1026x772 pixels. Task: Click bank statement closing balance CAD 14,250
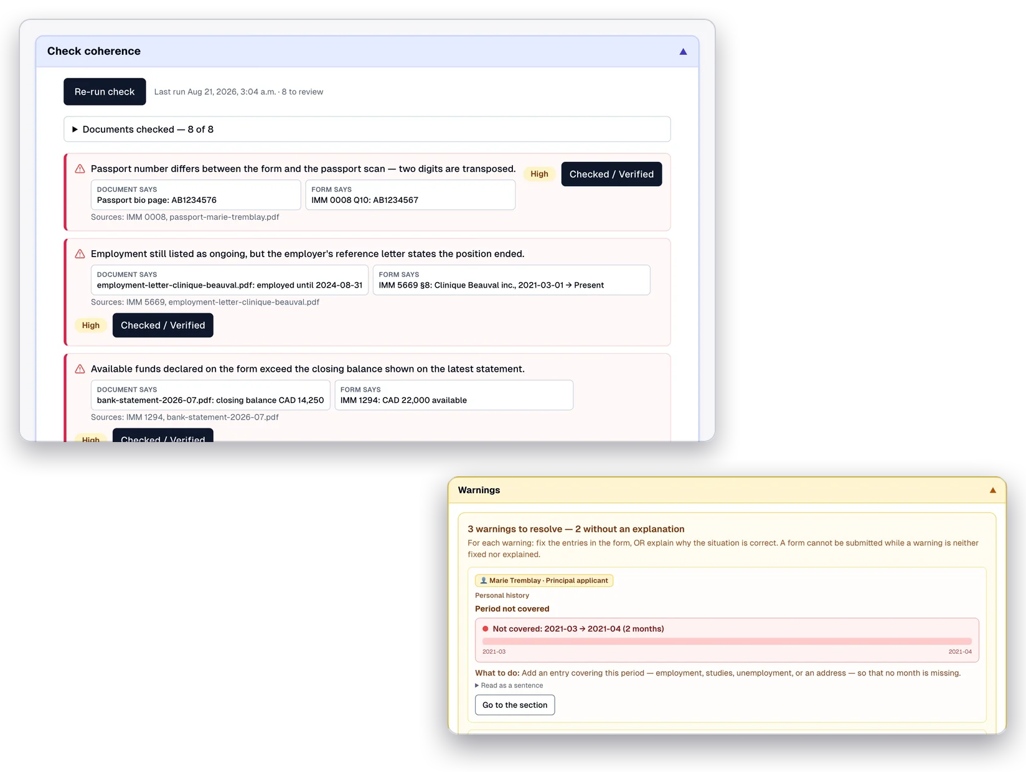(x=210, y=400)
